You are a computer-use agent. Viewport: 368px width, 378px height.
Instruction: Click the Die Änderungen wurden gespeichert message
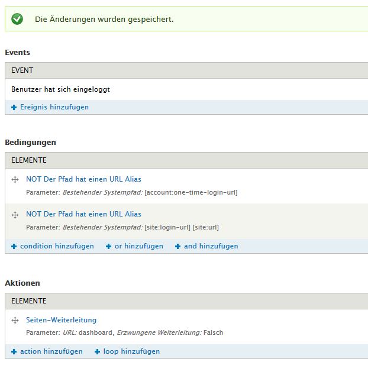point(104,20)
